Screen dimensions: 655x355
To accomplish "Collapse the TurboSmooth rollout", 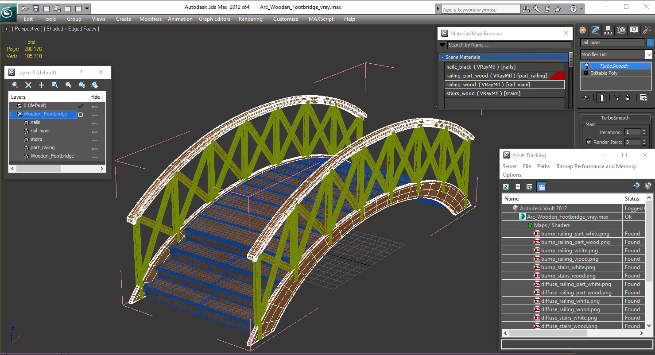I will pos(583,118).
